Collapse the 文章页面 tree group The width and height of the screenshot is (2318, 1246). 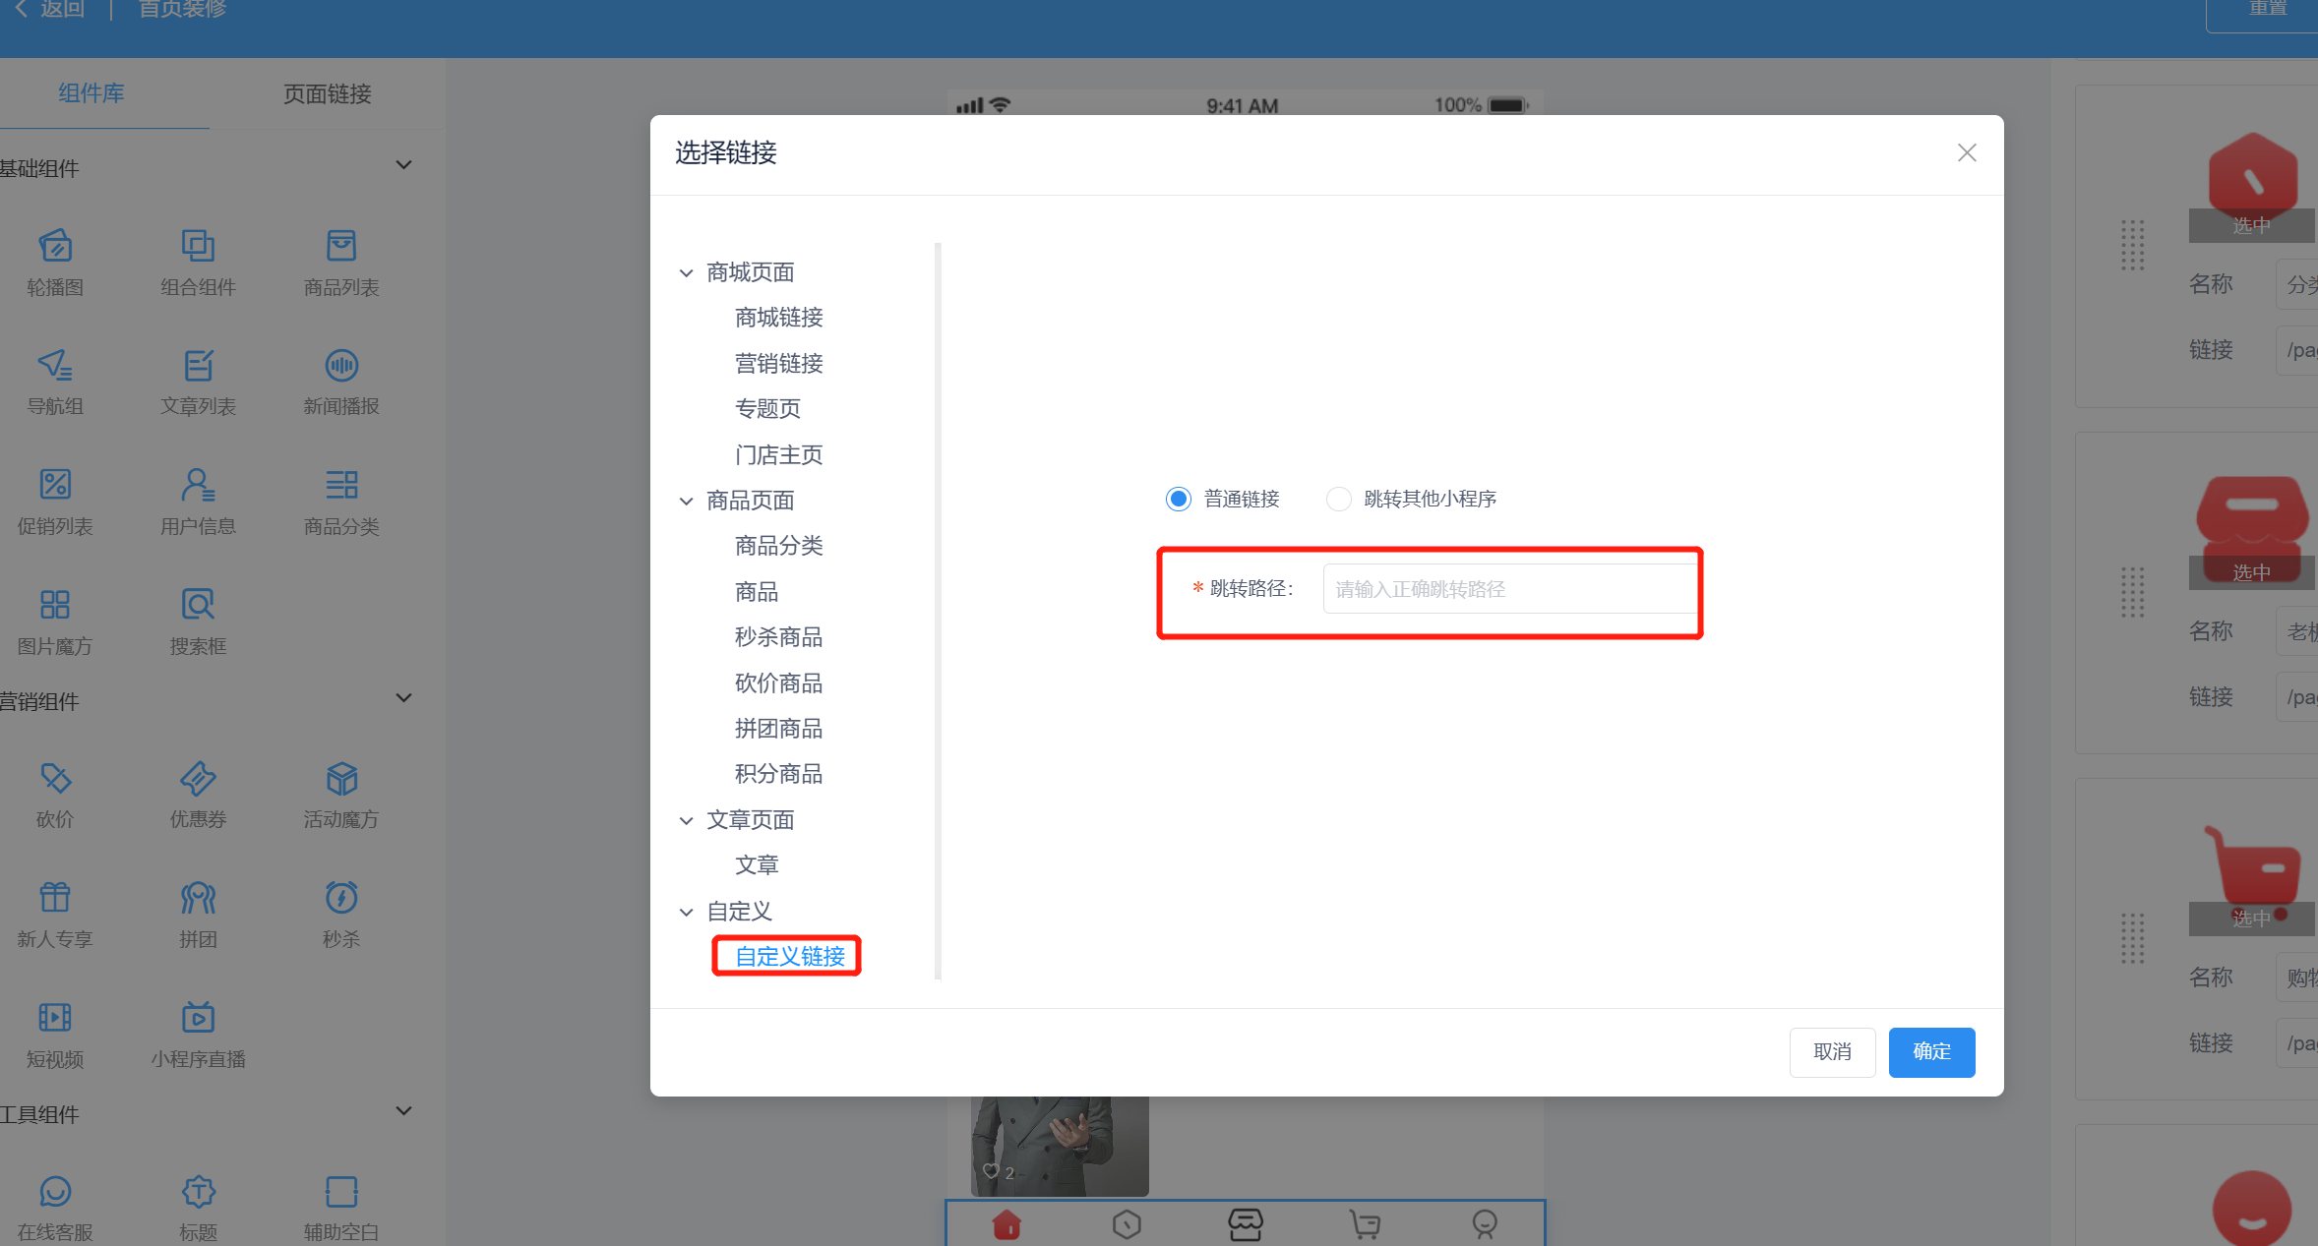686,820
